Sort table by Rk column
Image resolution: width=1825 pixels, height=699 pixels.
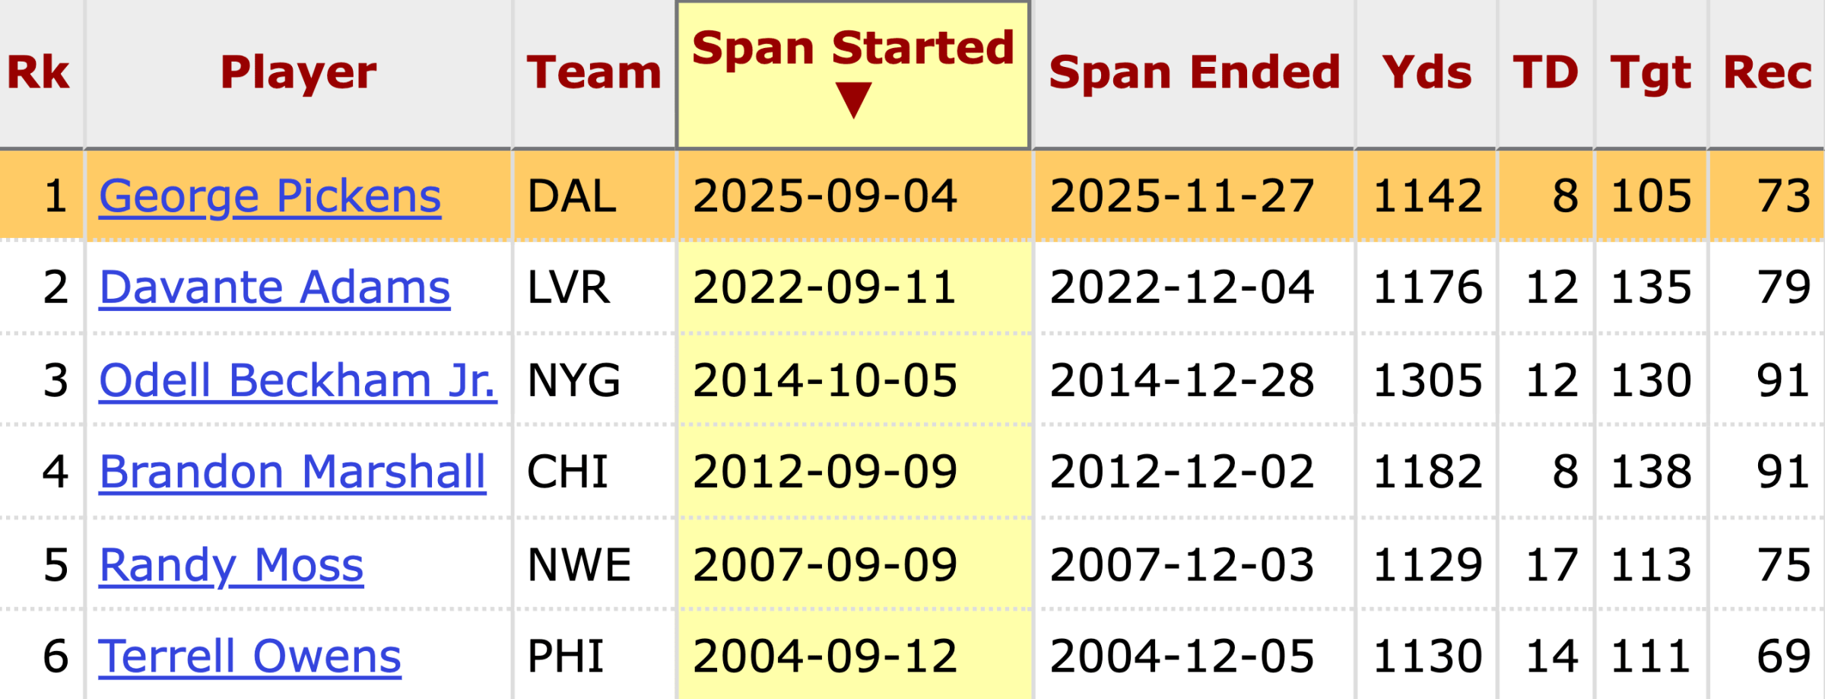[39, 73]
